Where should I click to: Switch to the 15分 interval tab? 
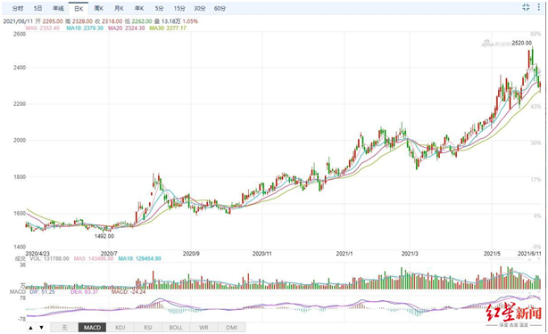click(x=179, y=8)
